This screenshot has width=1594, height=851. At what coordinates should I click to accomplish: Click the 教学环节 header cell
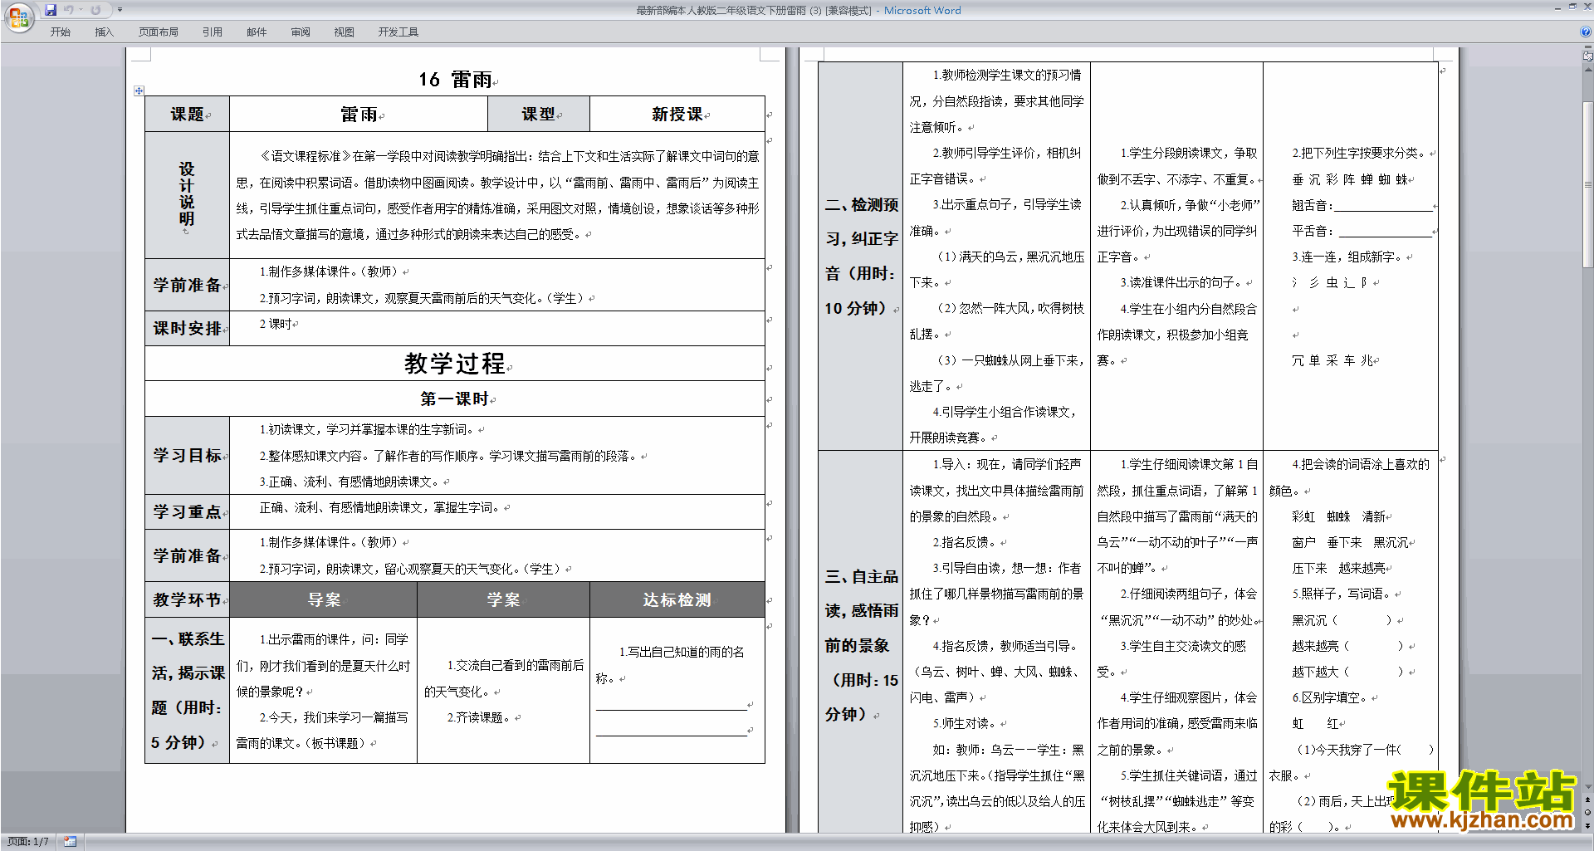click(188, 599)
